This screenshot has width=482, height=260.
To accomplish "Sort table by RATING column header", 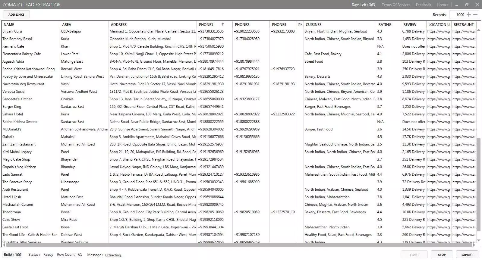I will click(385, 25).
